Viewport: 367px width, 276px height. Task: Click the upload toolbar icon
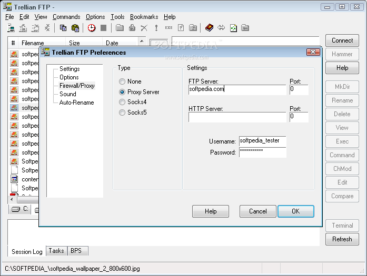[23, 28]
